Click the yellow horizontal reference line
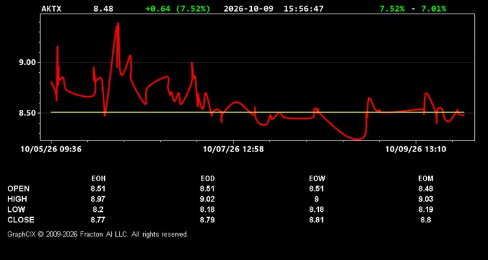This screenshot has height=260, width=488. pos(258,112)
